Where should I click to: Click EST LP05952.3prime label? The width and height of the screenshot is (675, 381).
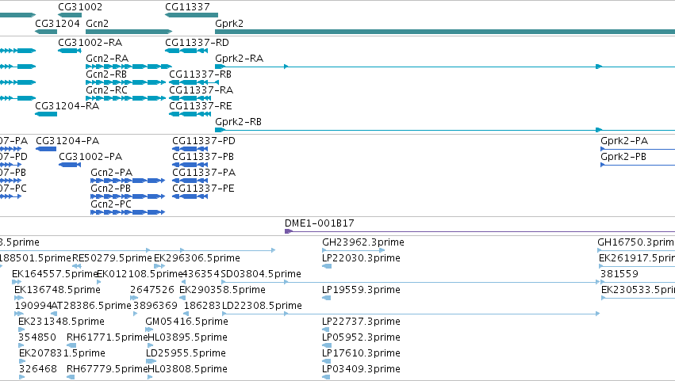[361, 337]
